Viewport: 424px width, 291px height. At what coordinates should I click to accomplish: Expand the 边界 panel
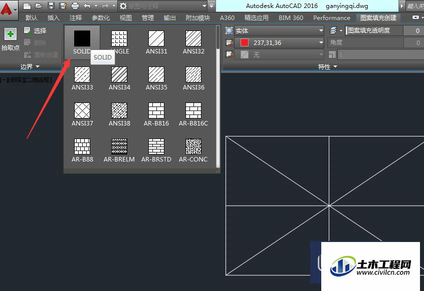[x=30, y=66]
